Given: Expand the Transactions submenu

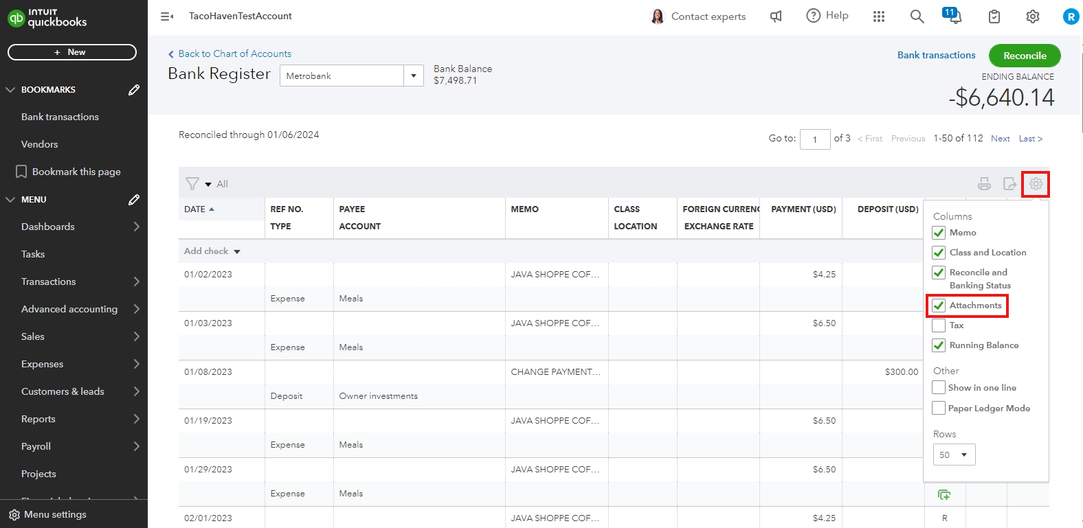Looking at the screenshot, I should [x=136, y=282].
